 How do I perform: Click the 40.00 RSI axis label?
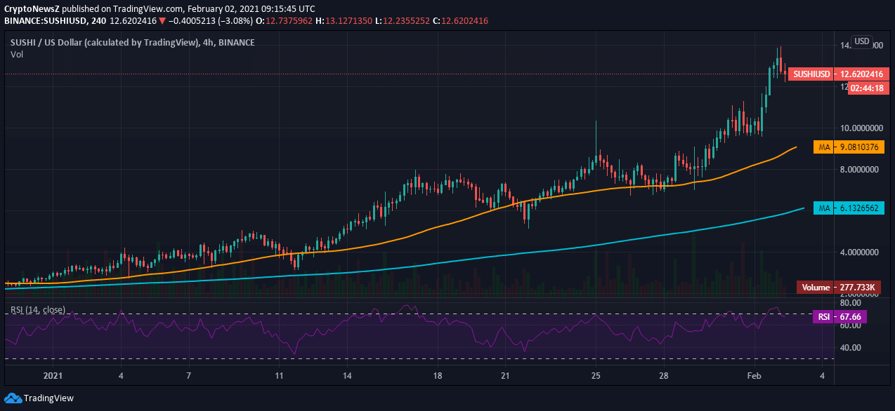tap(851, 347)
